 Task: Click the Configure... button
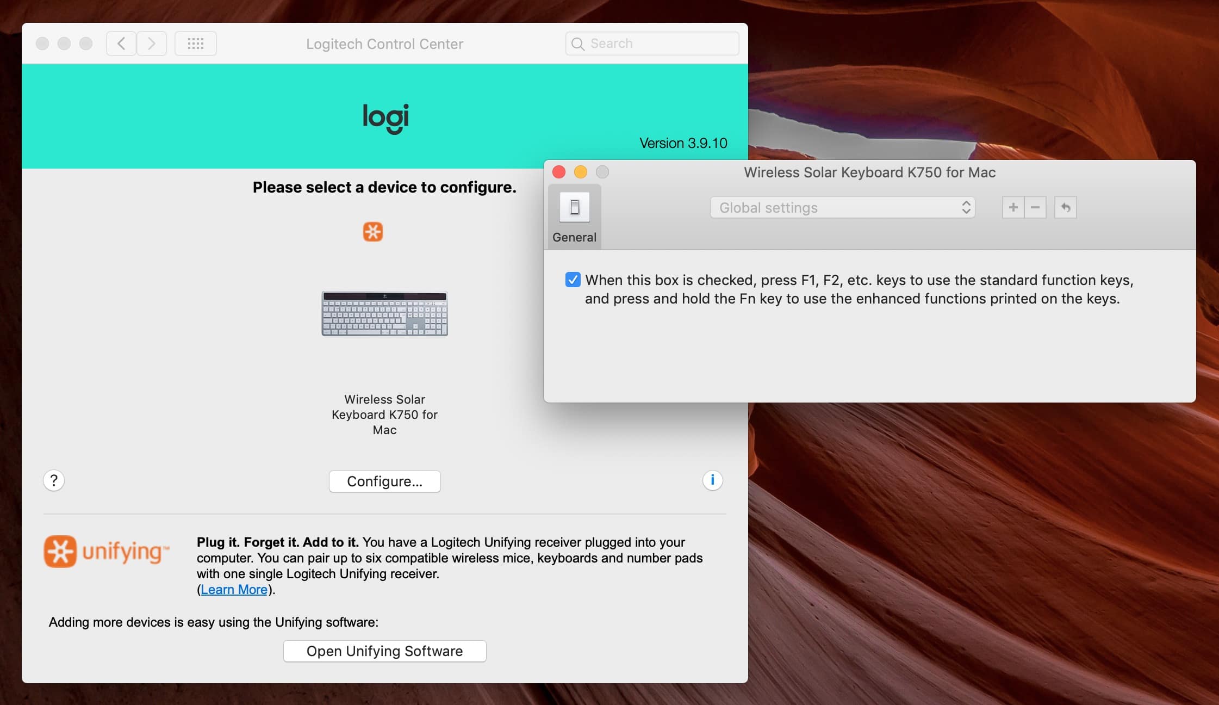pos(384,481)
